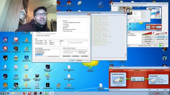Click the green FRITZ!WLAN taskbar button
Image resolution: width=170 pixels, height=95 pixels.
click(x=46, y=93)
